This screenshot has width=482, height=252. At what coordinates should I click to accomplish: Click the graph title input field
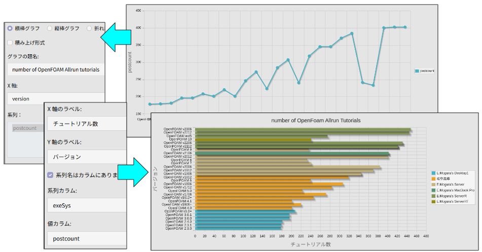coord(56,69)
